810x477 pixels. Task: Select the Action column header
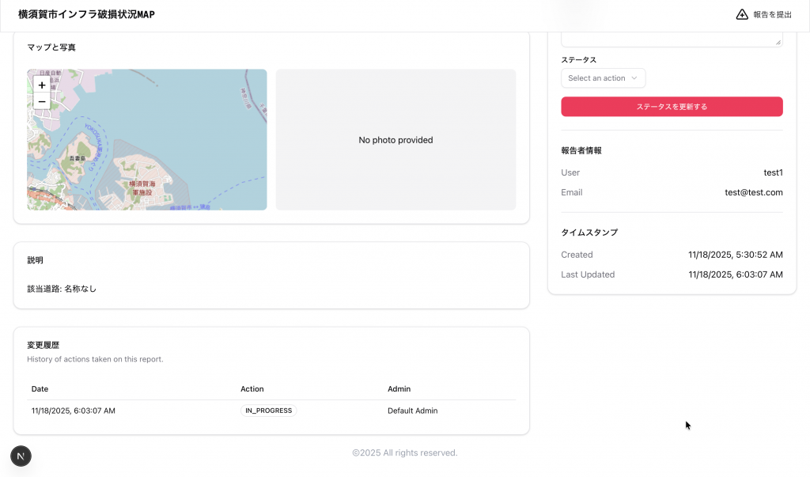[x=252, y=389]
